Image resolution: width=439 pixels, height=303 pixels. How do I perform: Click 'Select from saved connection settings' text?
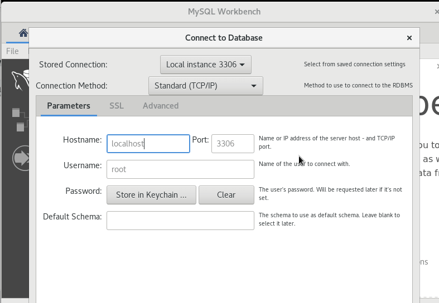(354, 64)
